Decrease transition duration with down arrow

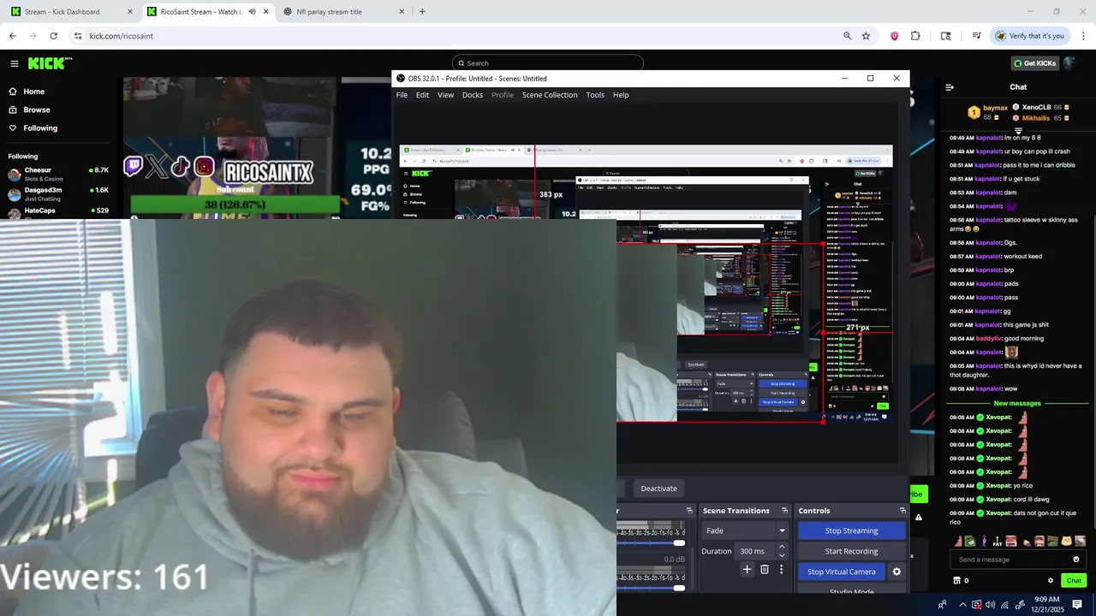[782, 555]
